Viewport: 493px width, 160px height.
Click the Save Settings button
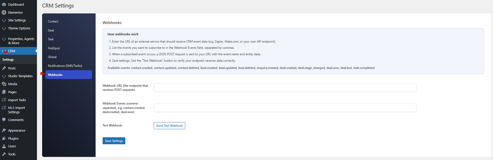(114, 141)
